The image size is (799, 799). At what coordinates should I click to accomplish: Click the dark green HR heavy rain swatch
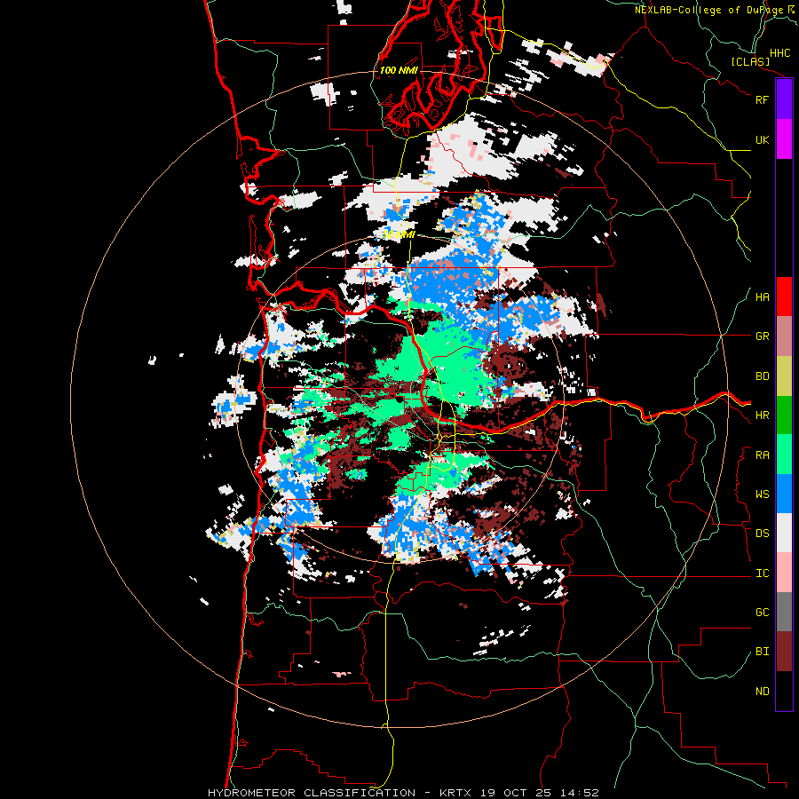[784, 415]
